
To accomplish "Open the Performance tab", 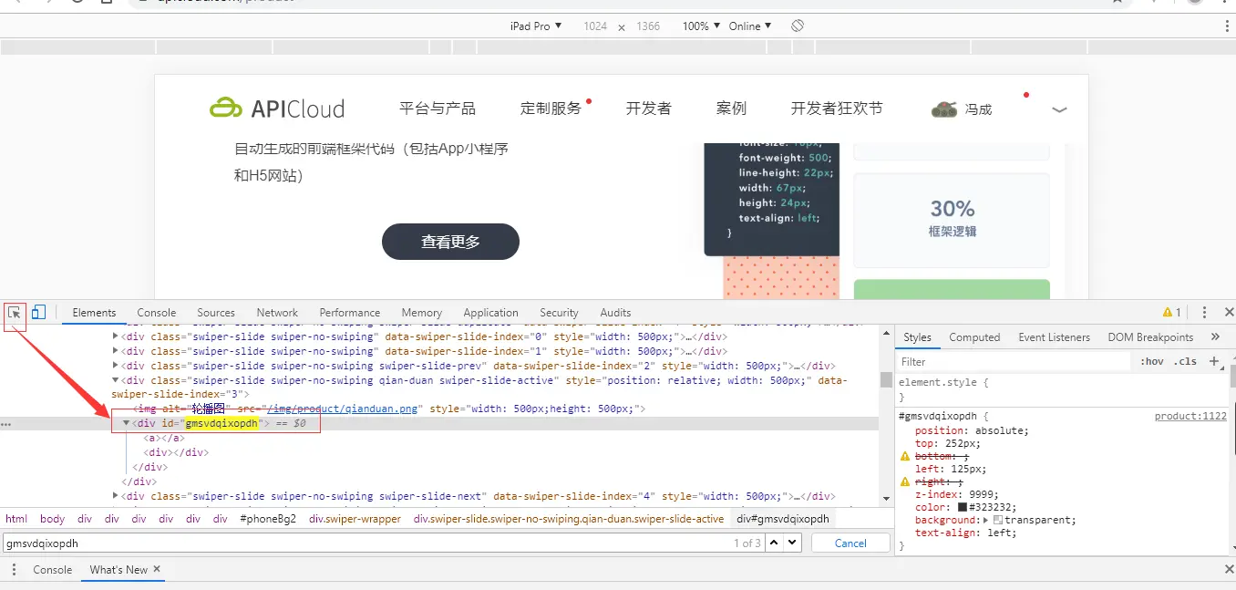I will coord(350,312).
